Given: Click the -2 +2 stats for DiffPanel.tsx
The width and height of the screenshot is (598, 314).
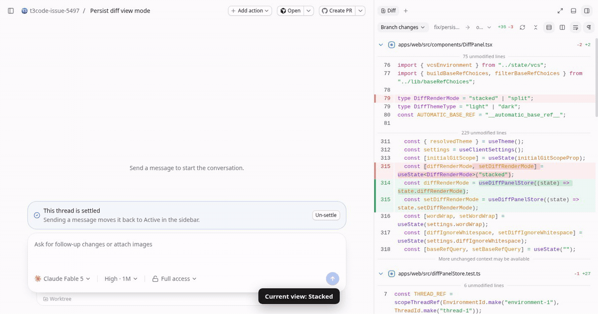Looking at the screenshot, I should (584, 45).
